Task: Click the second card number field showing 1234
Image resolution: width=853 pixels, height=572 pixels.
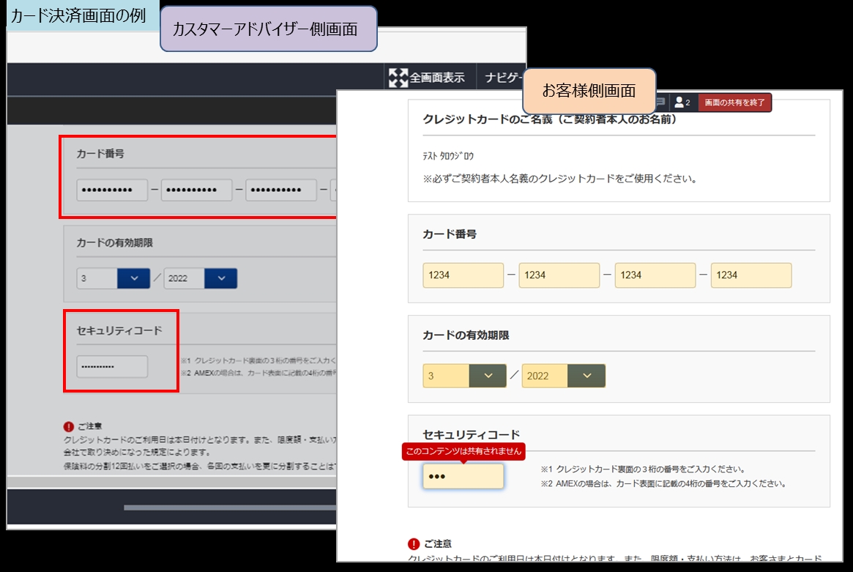Action: tap(559, 275)
